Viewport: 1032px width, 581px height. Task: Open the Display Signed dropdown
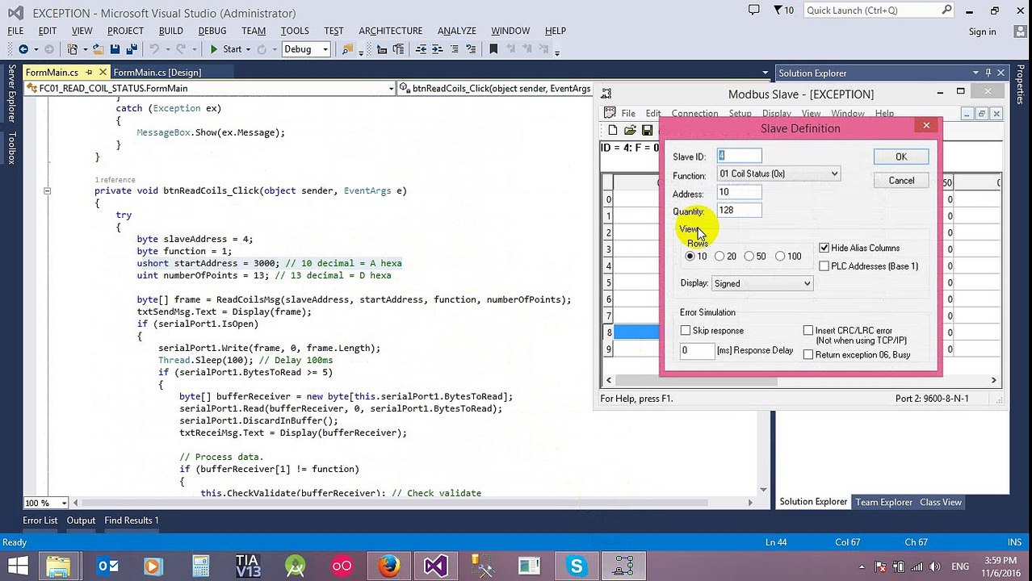pyautogui.click(x=762, y=283)
